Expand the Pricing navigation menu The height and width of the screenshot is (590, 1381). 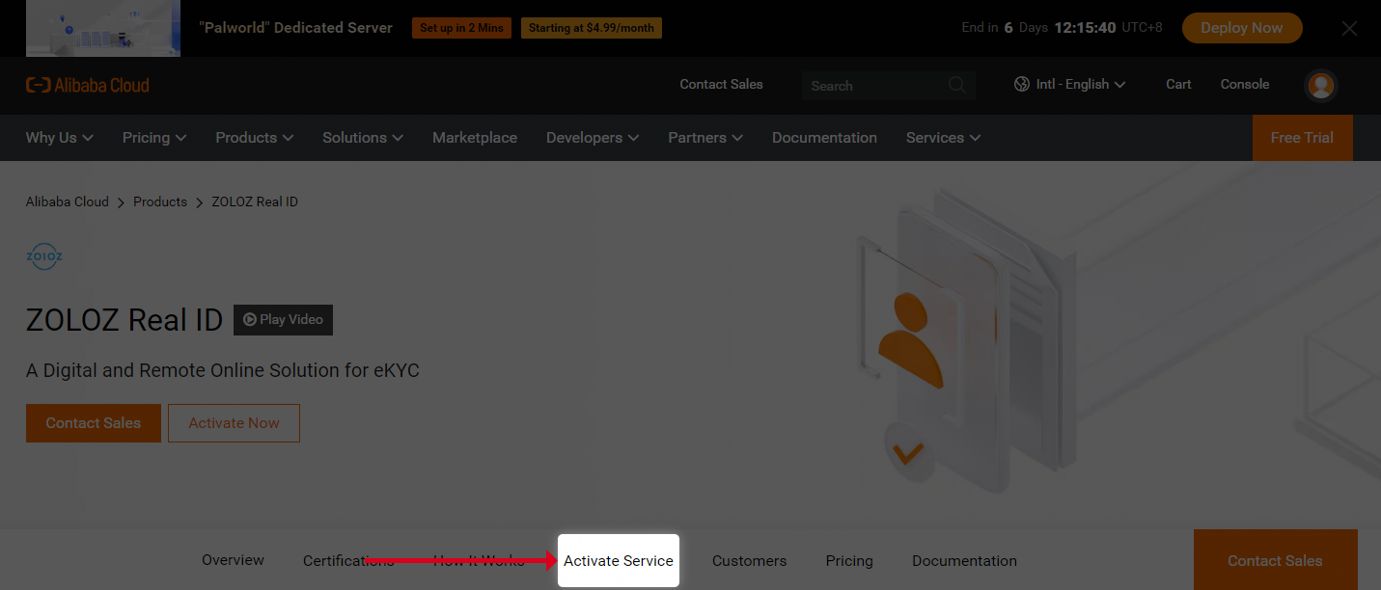(x=154, y=138)
